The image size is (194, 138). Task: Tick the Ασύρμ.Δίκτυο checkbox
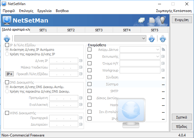pyautogui.click(x=89, y=50)
